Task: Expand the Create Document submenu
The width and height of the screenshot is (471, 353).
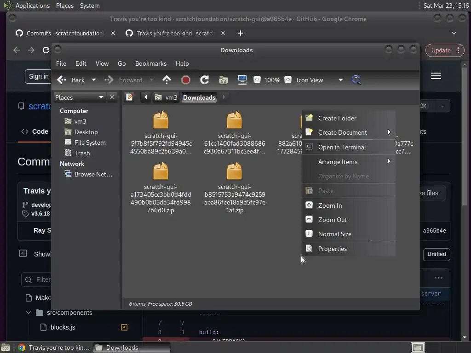Action: click(x=349, y=132)
